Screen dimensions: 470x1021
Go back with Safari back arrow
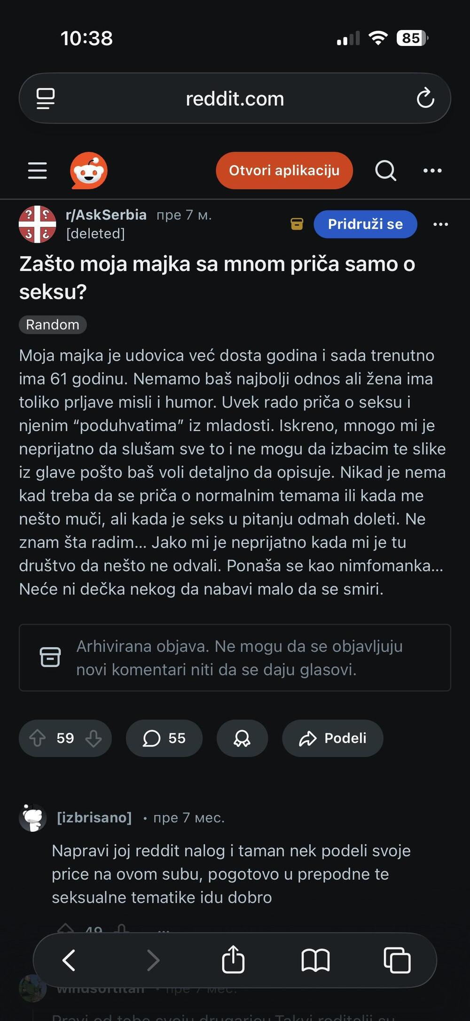pos(69,960)
